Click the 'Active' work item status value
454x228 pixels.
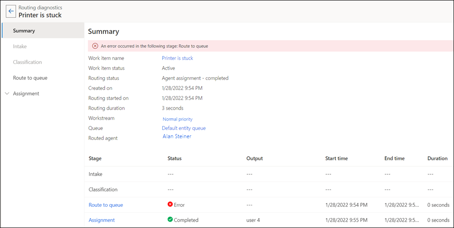click(168, 68)
